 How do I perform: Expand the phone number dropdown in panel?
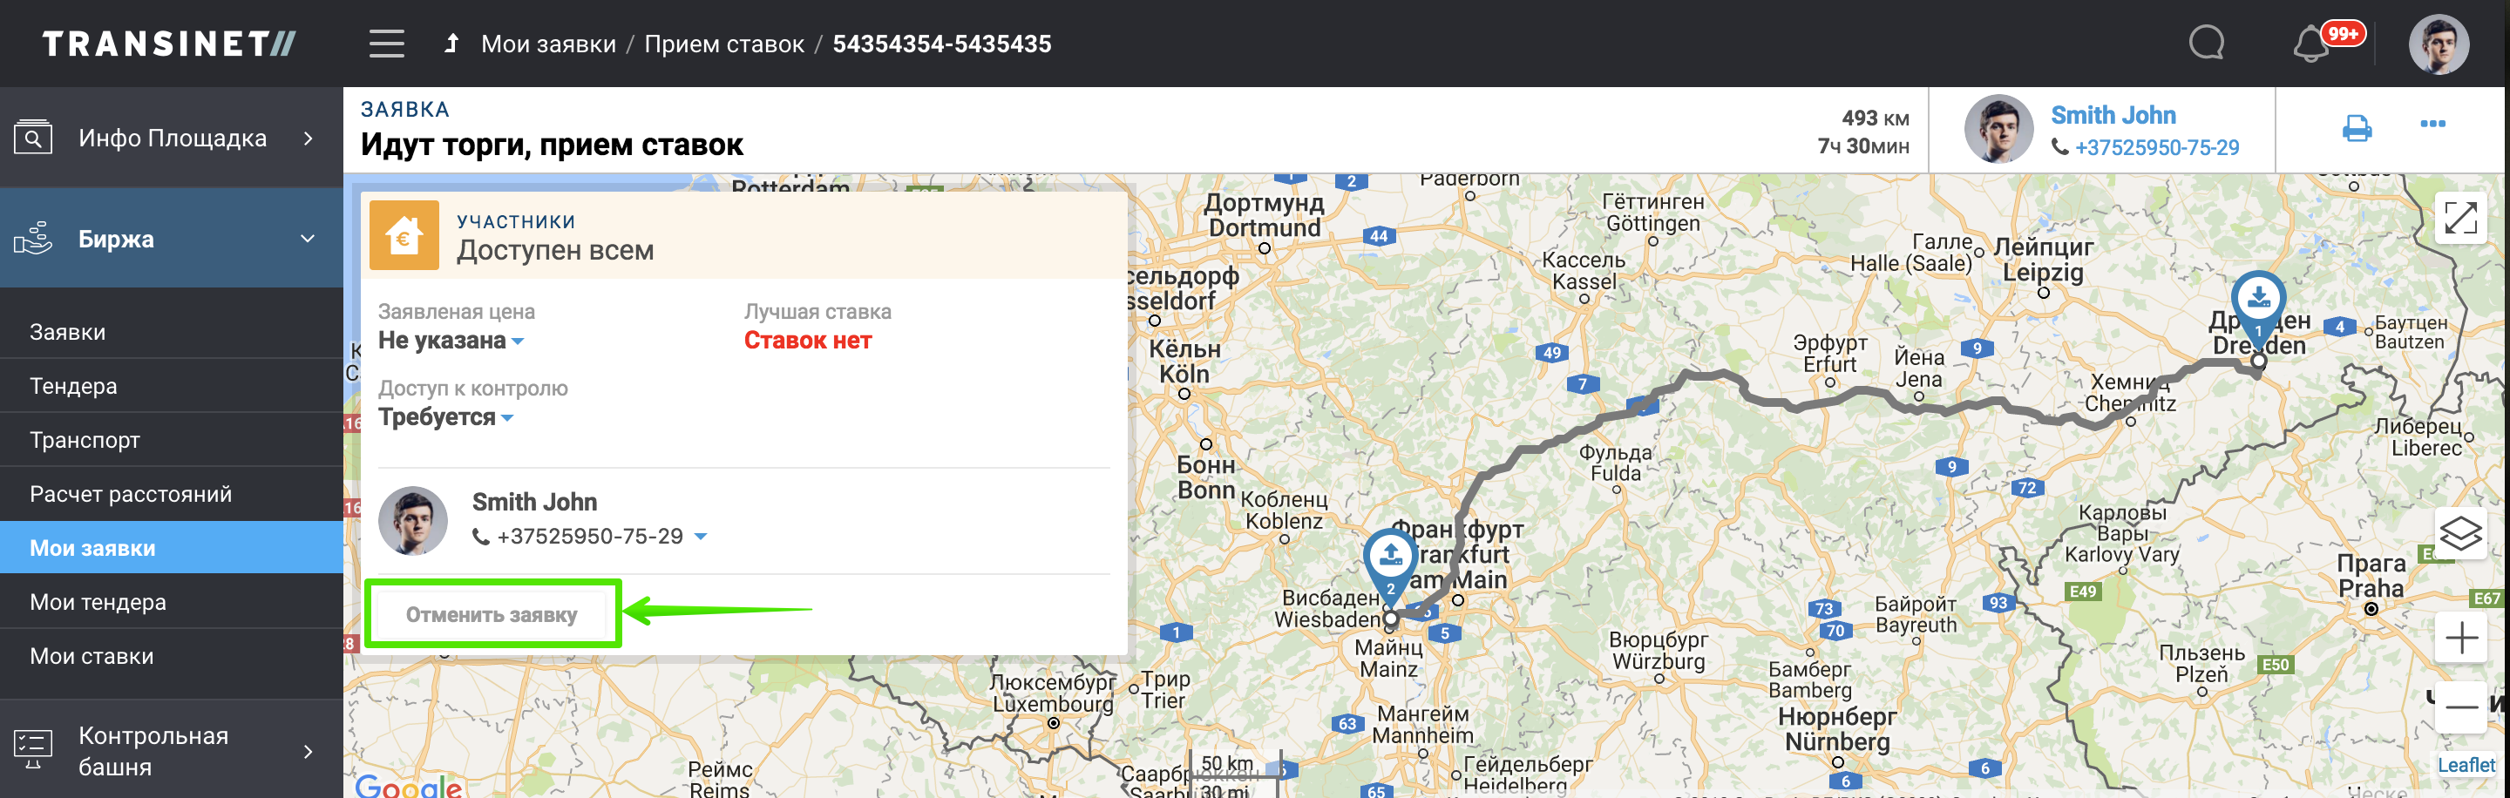(x=701, y=537)
